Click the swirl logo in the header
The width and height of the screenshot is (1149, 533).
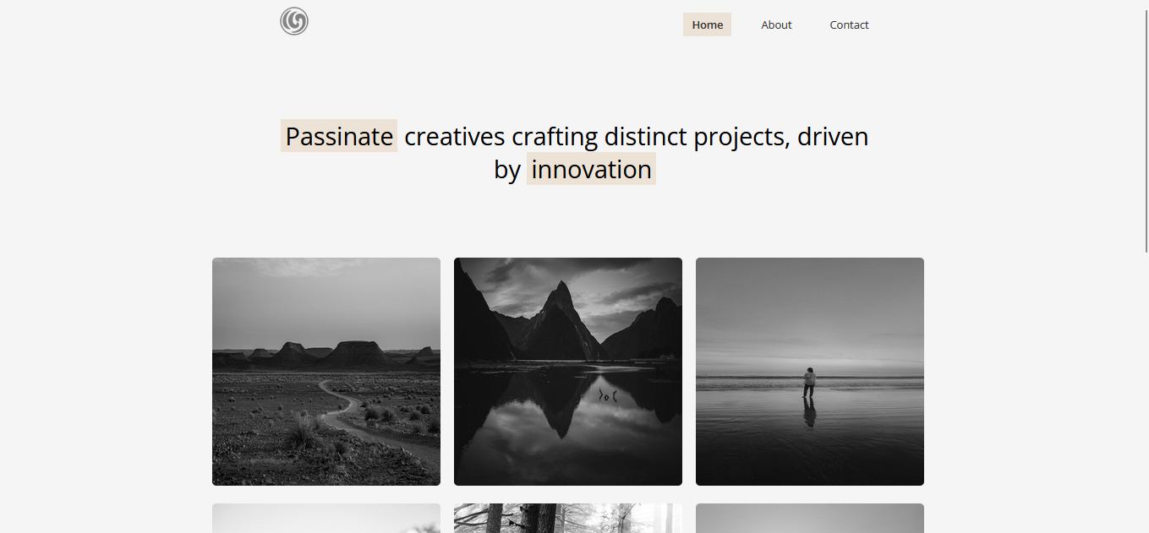tap(294, 21)
